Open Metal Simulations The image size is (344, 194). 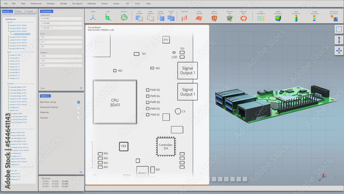point(278,18)
